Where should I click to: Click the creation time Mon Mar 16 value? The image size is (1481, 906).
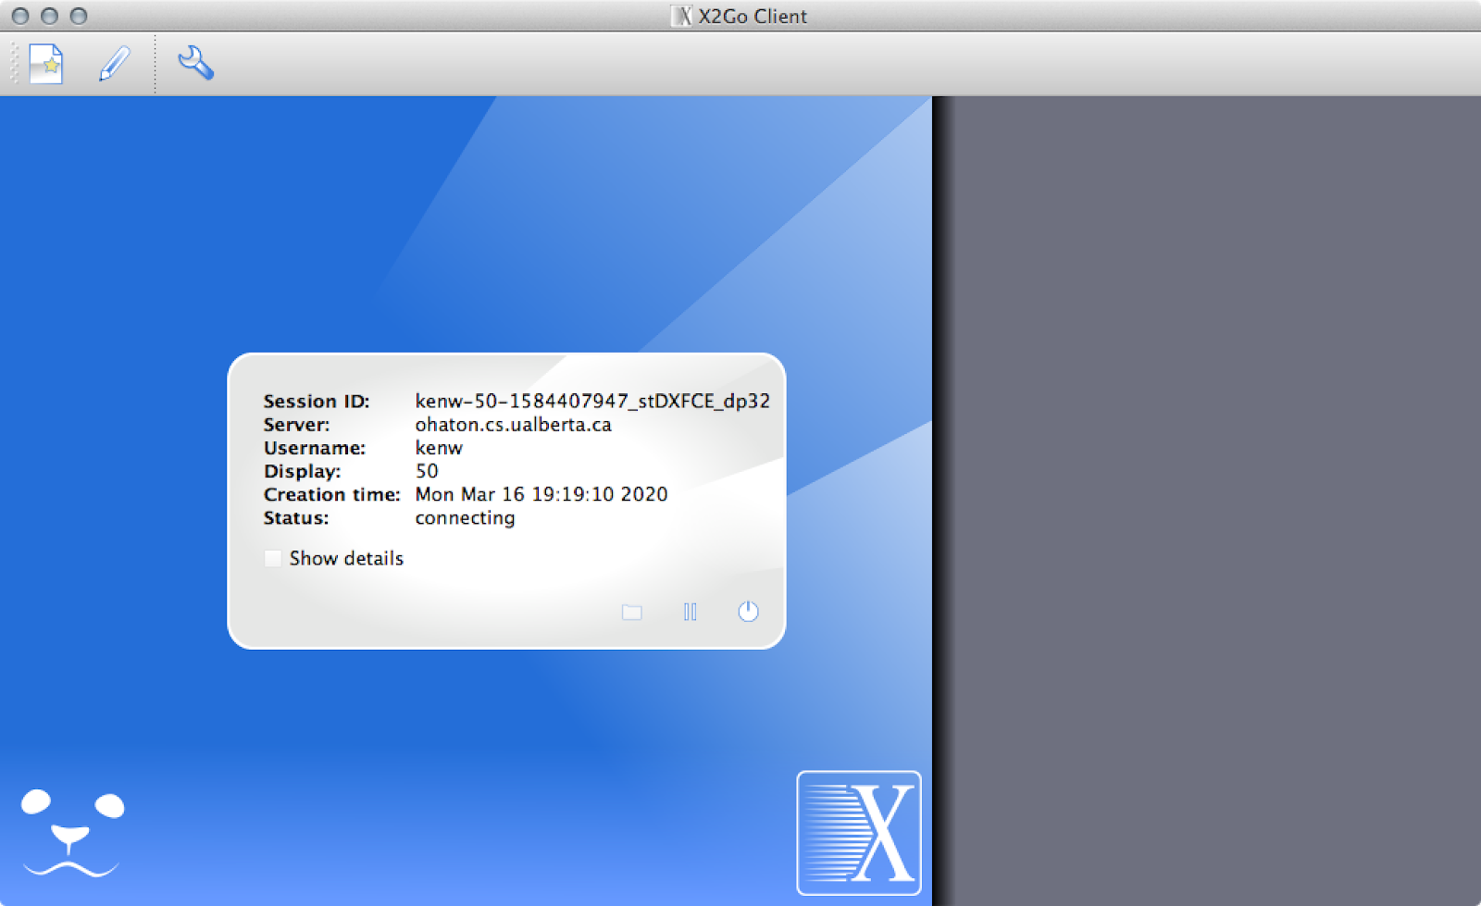point(541,494)
